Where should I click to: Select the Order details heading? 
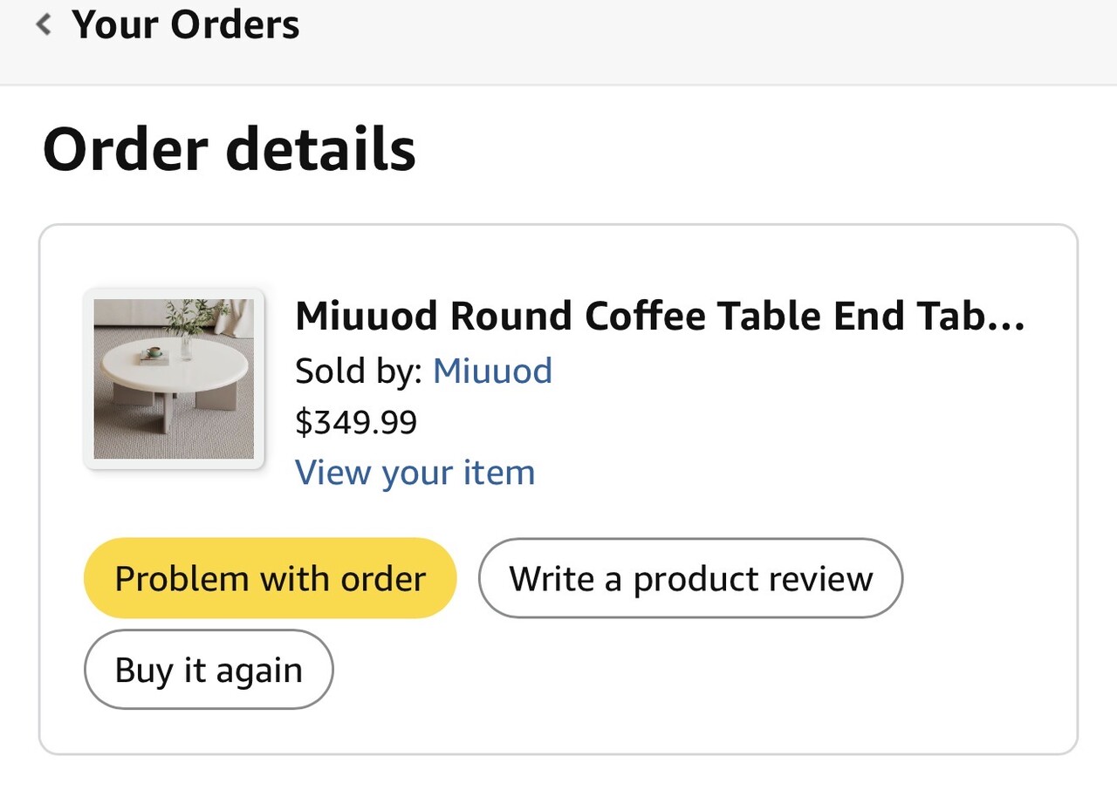click(229, 149)
